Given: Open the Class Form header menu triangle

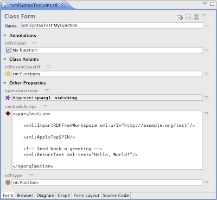Looking at the screenshot, I should 204,16.
